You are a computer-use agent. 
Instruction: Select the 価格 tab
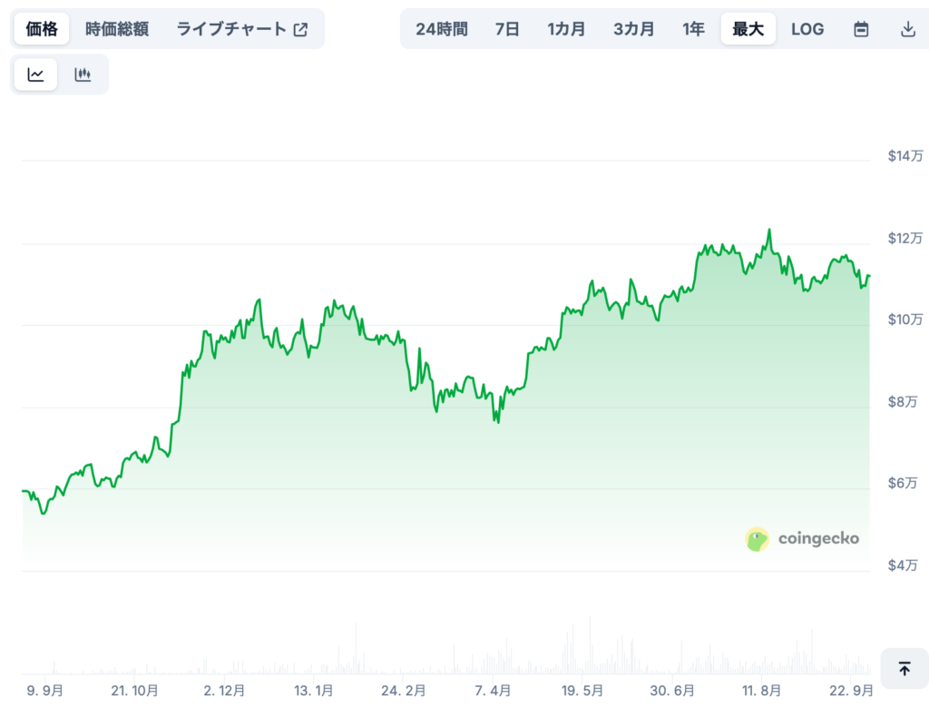point(41,29)
